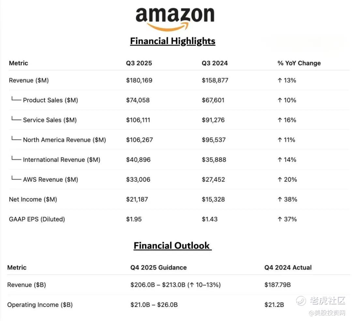This screenshot has height=321, width=352.
Task: Click the tree branch icon before AWS Revenue
Action: click(16, 179)
